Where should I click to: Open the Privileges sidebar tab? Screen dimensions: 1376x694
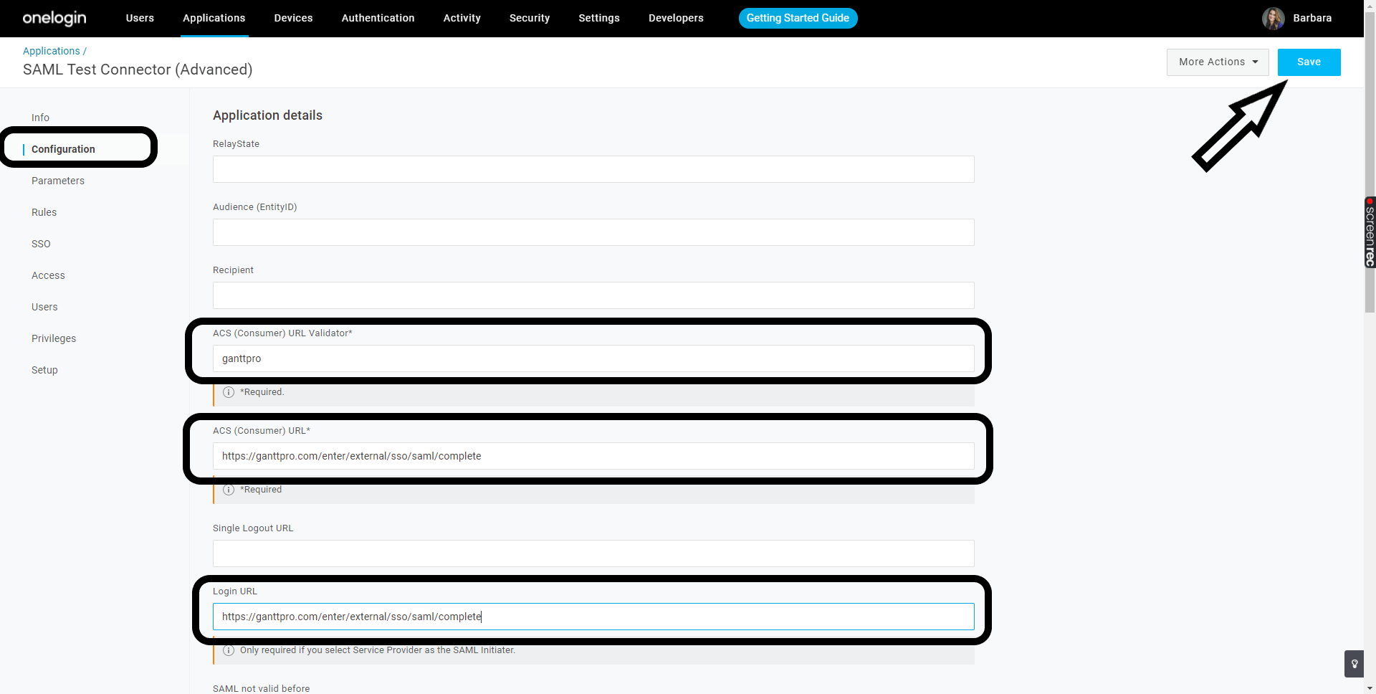(x=54, y=338)
